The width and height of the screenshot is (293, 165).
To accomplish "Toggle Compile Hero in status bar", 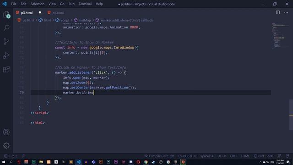I will click(159, 156).
